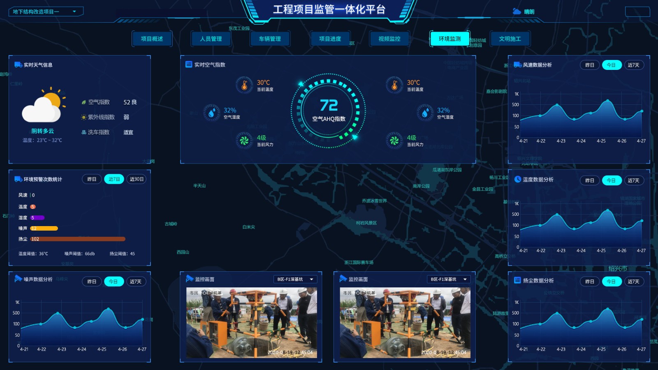Screen dimensions: 658x370
Task: Expand the B区-F1深基坑 dropdown in the left monitor
Action: (x=295, y=279)
